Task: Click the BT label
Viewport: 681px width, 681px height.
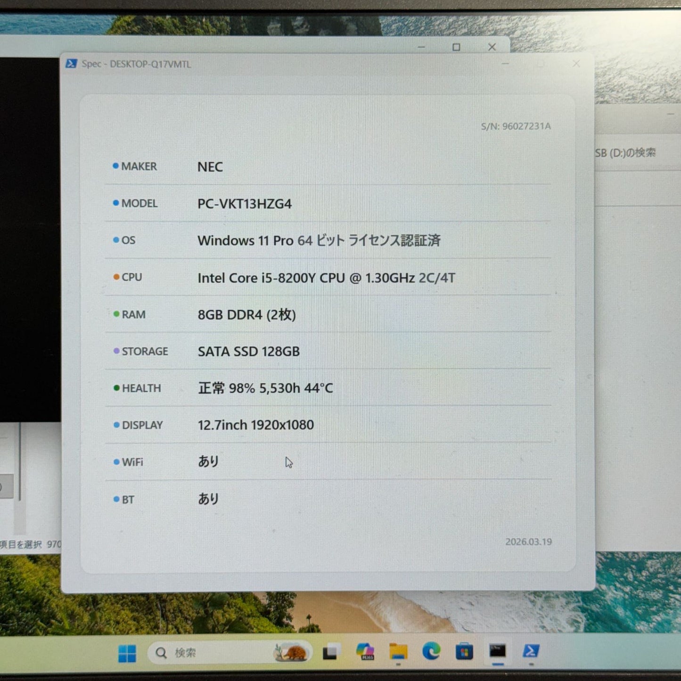Action: (128, 499)
